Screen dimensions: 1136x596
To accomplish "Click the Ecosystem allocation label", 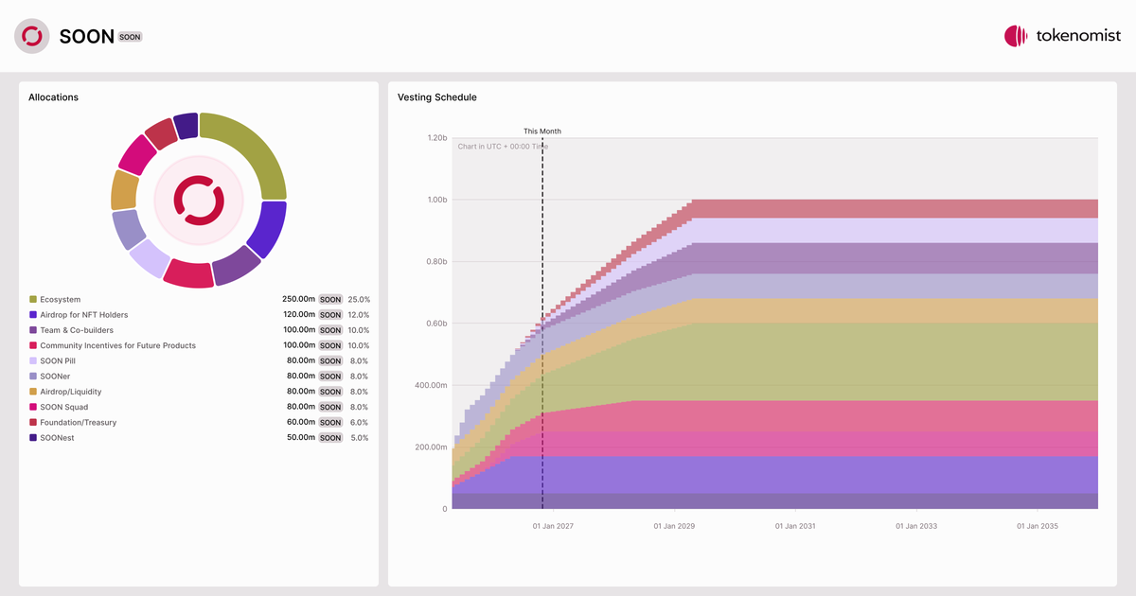I will click(61, 300).
